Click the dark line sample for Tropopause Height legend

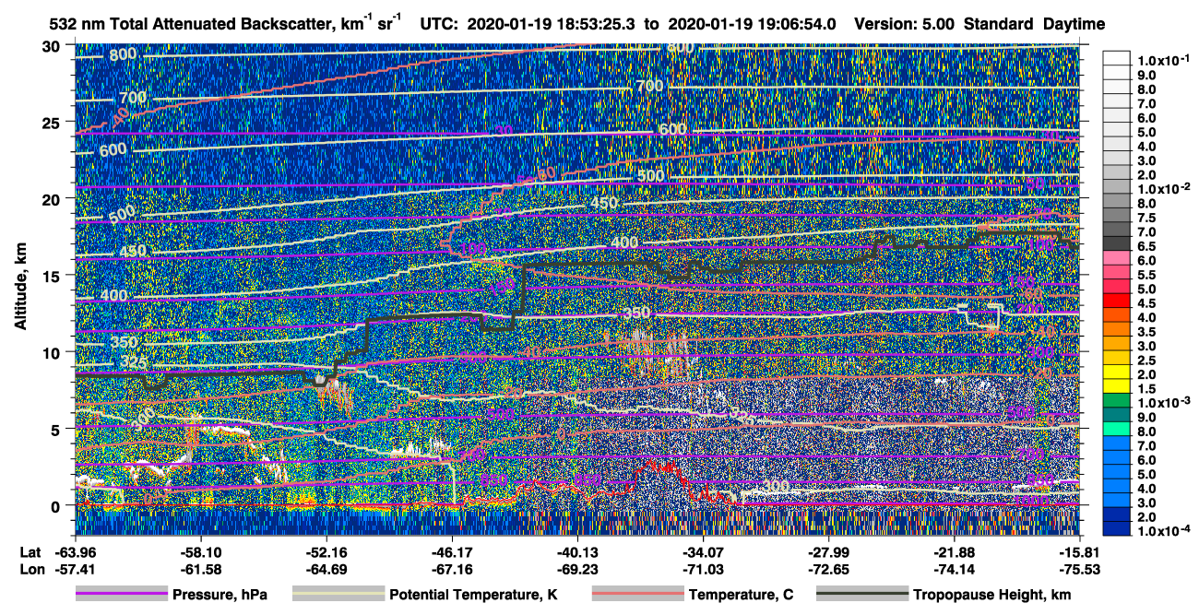coord(861,595)
